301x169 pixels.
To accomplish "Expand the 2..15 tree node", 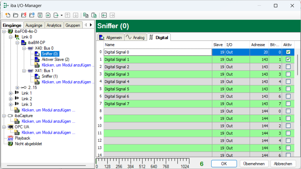I will point(17,87).
